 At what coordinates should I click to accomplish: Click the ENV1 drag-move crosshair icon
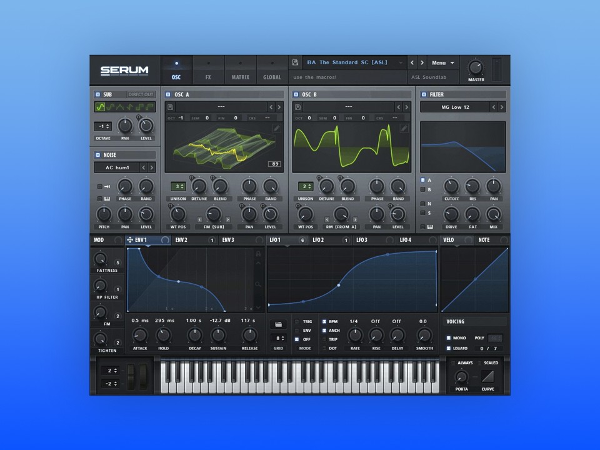[130, 240]
